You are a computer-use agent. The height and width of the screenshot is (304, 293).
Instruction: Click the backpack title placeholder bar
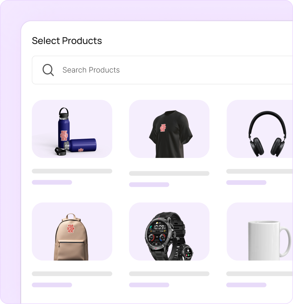pyautogui.click(x=72, y=274)
